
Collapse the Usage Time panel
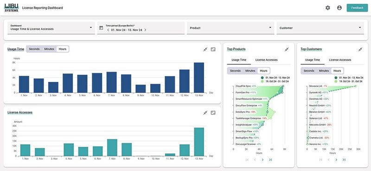tap(205, 49)
